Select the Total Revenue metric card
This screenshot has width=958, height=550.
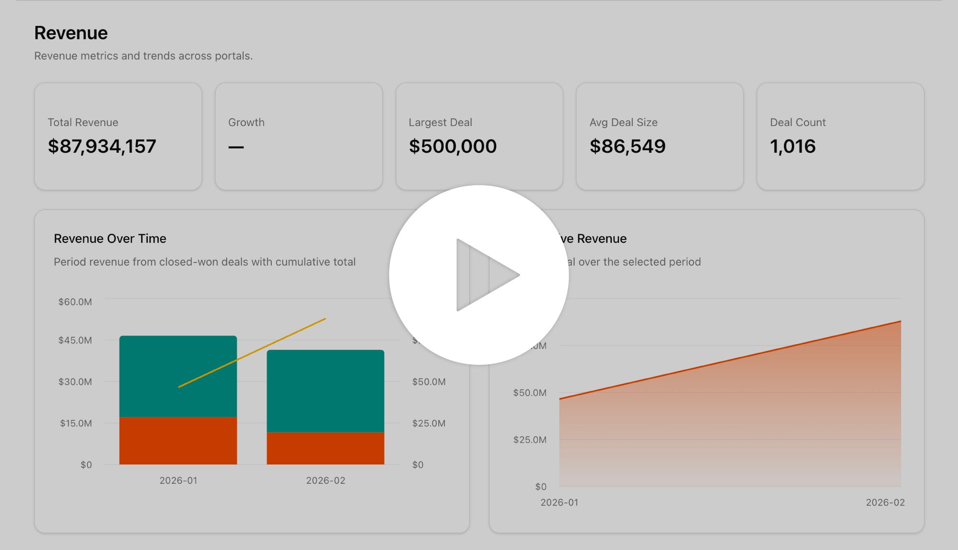coord(118,136)
